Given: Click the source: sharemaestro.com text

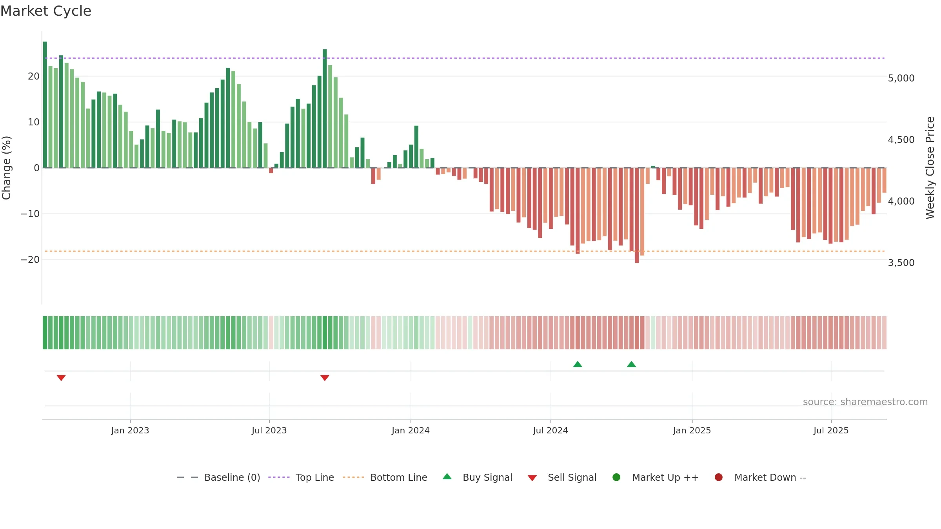Looking at the screenshot, I should (x=865, y=402).
